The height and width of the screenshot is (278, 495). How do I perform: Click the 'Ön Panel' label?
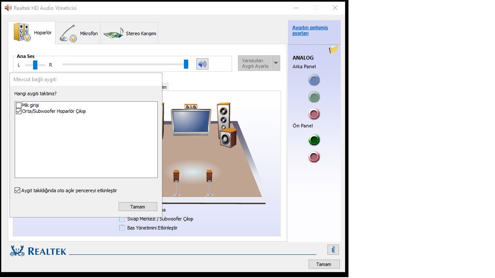point(303,126)
